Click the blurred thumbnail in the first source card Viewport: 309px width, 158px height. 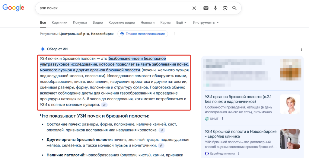(291, 69)
